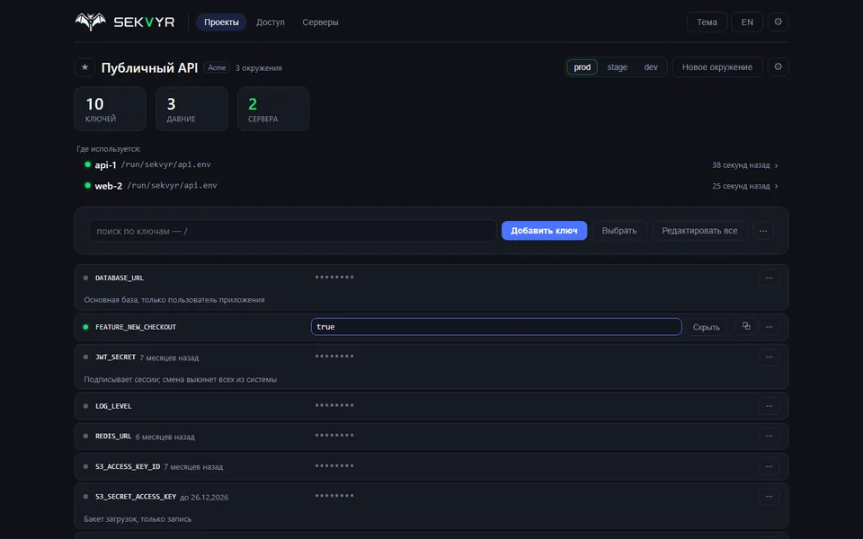The image size is (863, 539).
Task: Click the LOG_LEVEL key name
Action: [x=113, y=406]
